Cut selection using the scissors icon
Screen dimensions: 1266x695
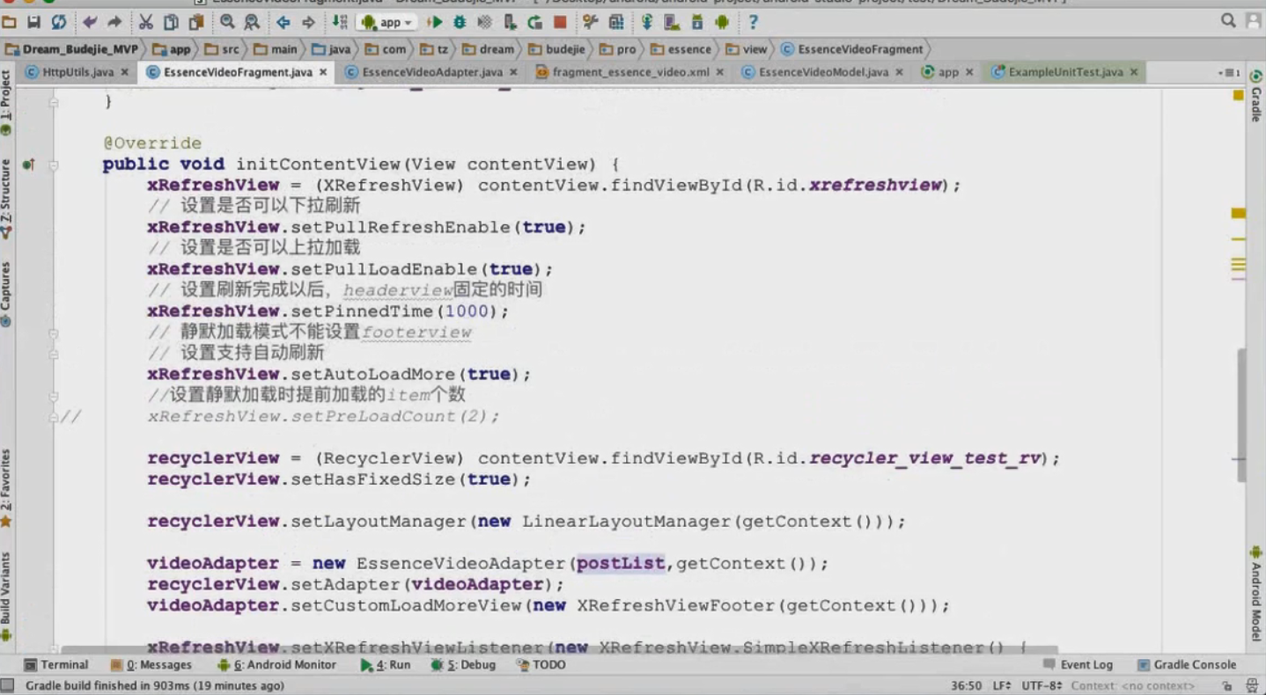pyautogui.click(x=146, y=22)
